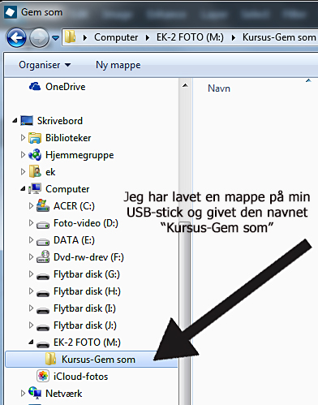Select Flytbar disk (G:) in the tree
This screenshot has height=405, width=318.
pos(87,274)
